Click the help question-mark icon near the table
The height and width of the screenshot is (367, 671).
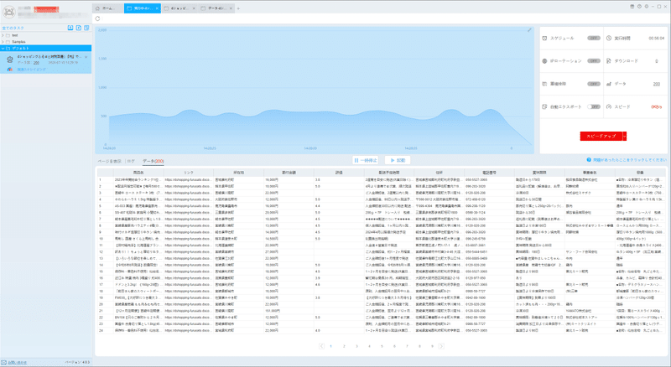[x=589, y=159]
